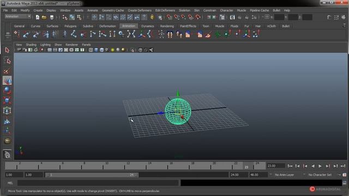Screen dimensions: 349x196
Task: Open the Create menu
Action: (38, 10)
